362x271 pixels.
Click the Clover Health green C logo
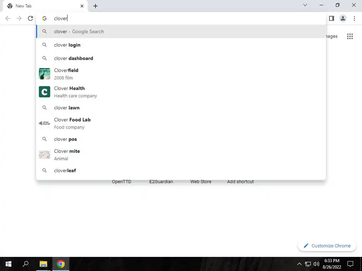[45, 92]
